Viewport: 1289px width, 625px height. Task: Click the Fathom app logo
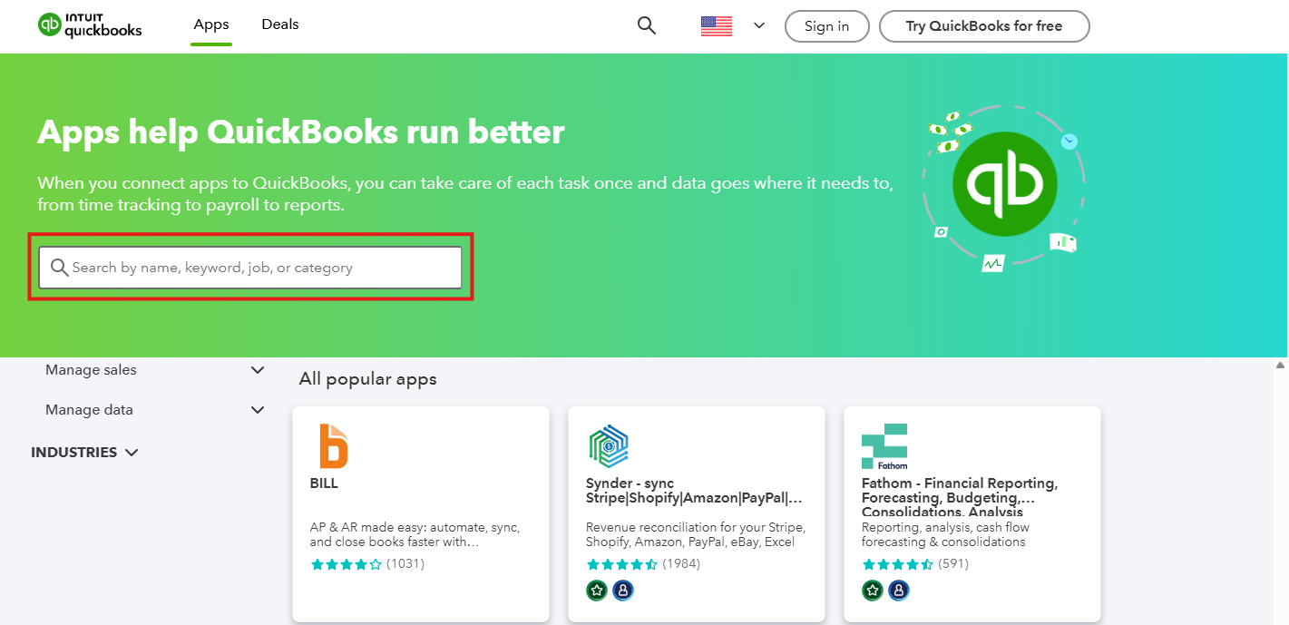tap(884, 446)
